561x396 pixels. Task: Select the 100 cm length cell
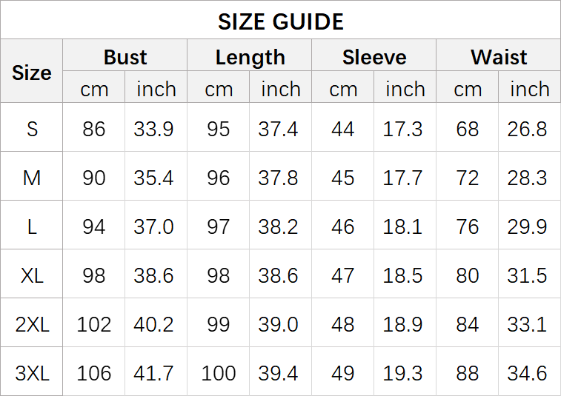coord(219,374)
